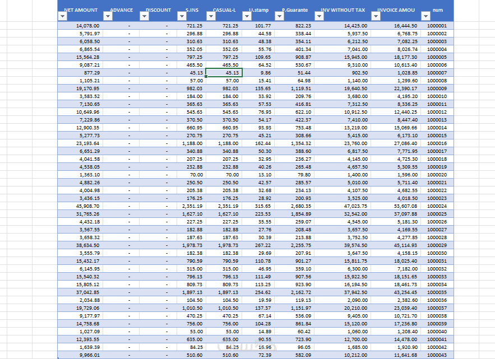Open the NET AMOUNT filter dropdown
Viewport: 495px width, 359px height.
pos(63,16)
